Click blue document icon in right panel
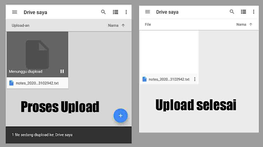This screenshot has height=147, width=263. (x=144, y=79)
